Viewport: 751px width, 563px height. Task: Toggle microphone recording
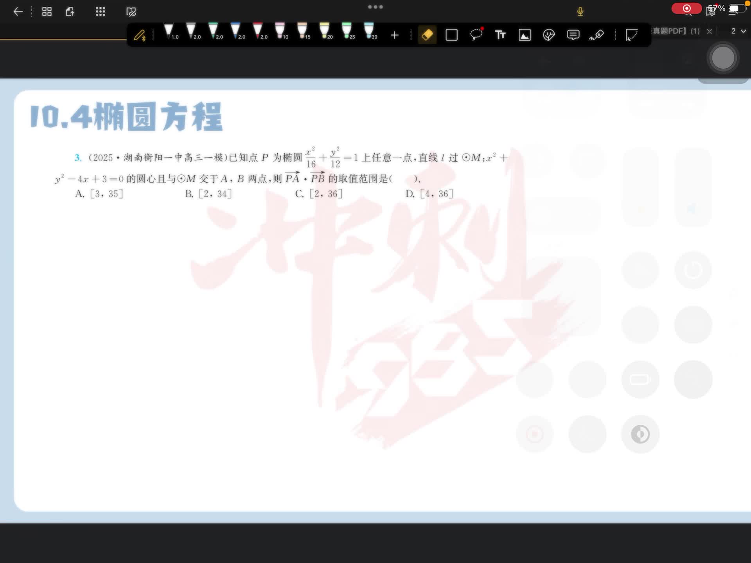click(580, 12)
